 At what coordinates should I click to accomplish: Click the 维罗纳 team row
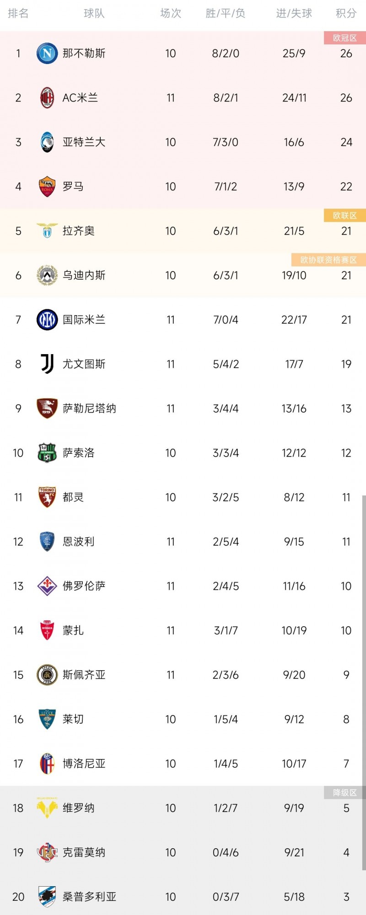(x=183, y=808)
